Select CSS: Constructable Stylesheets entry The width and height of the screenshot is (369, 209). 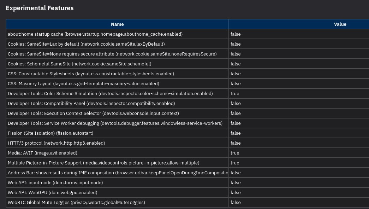coord(91,74)
